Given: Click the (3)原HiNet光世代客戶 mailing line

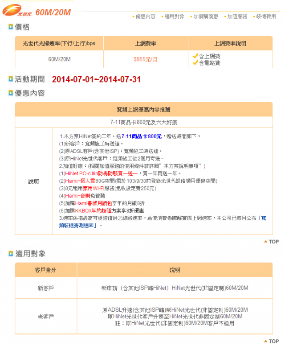Looking at the screenshot, I should (111, 159).
